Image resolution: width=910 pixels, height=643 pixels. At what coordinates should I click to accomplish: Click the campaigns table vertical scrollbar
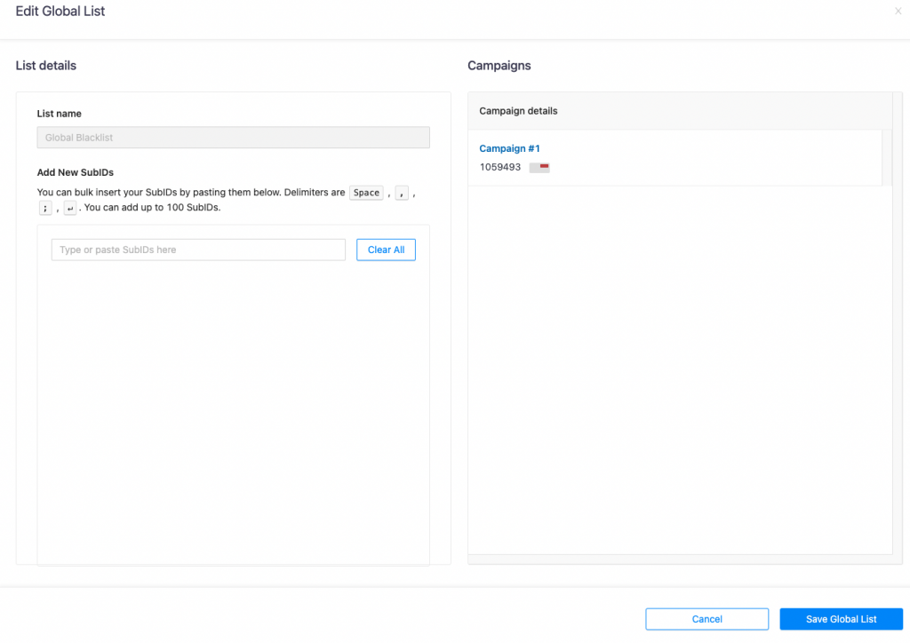pos(886,157)
